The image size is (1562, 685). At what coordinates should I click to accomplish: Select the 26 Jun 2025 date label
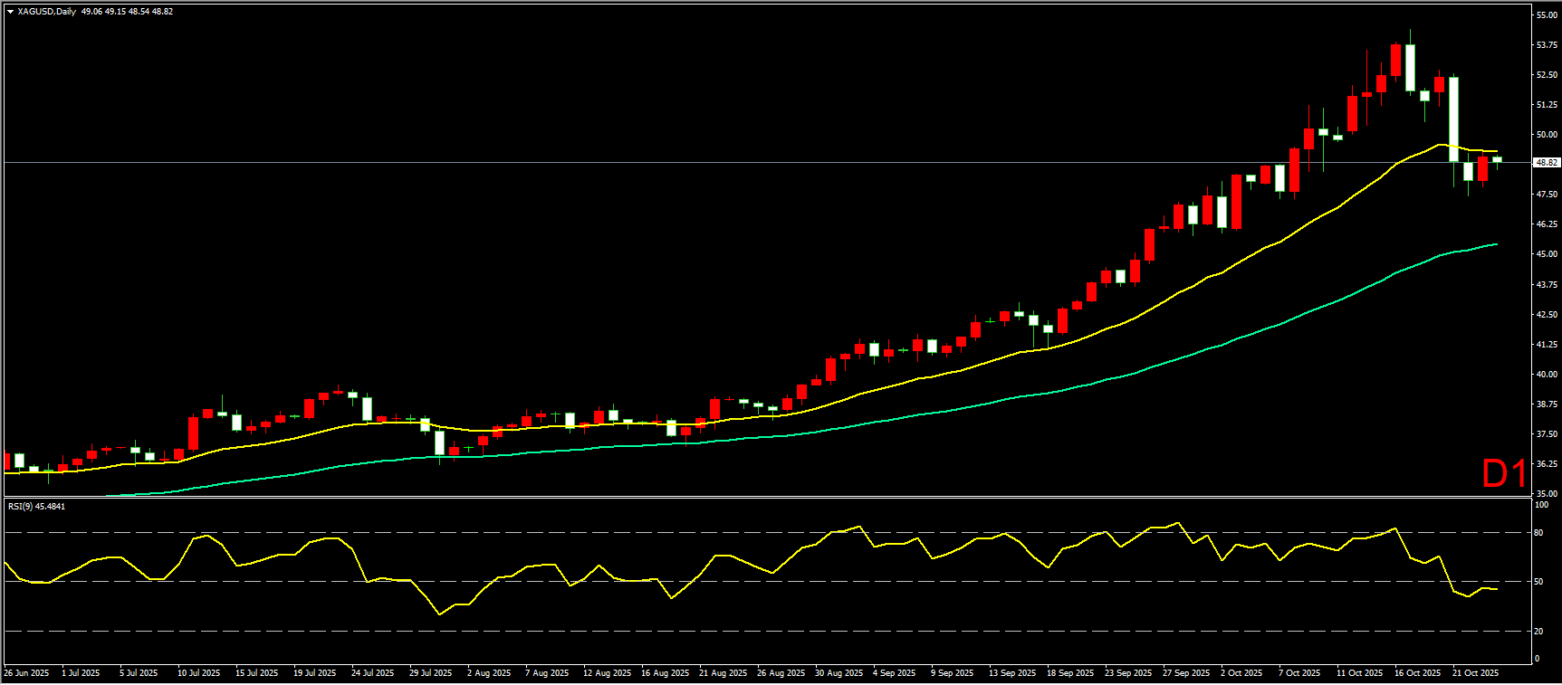[x=27, y=673]
